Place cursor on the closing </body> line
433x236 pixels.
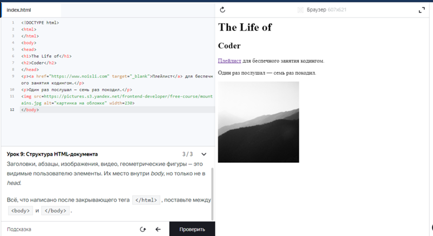30,110
